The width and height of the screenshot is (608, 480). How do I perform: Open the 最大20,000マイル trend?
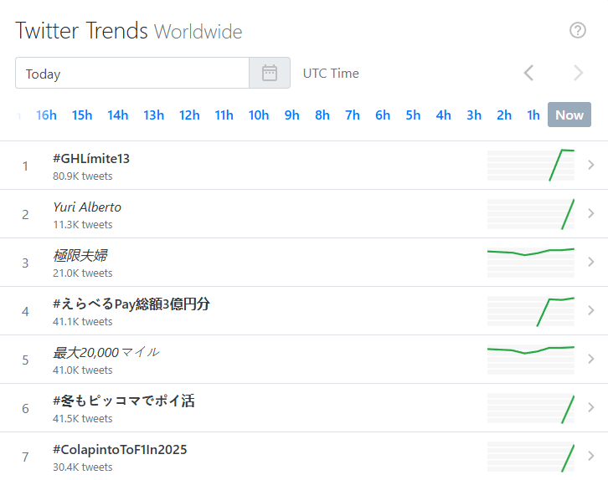pyautogui.click(x=106, y=352)
